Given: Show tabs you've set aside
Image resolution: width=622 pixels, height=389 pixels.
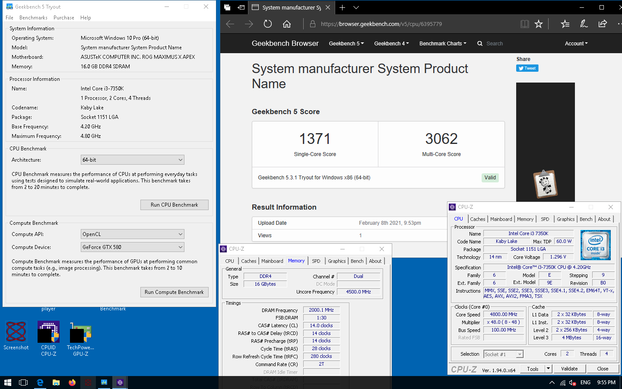Looking at the screenshot, I should tap(227, 7).
